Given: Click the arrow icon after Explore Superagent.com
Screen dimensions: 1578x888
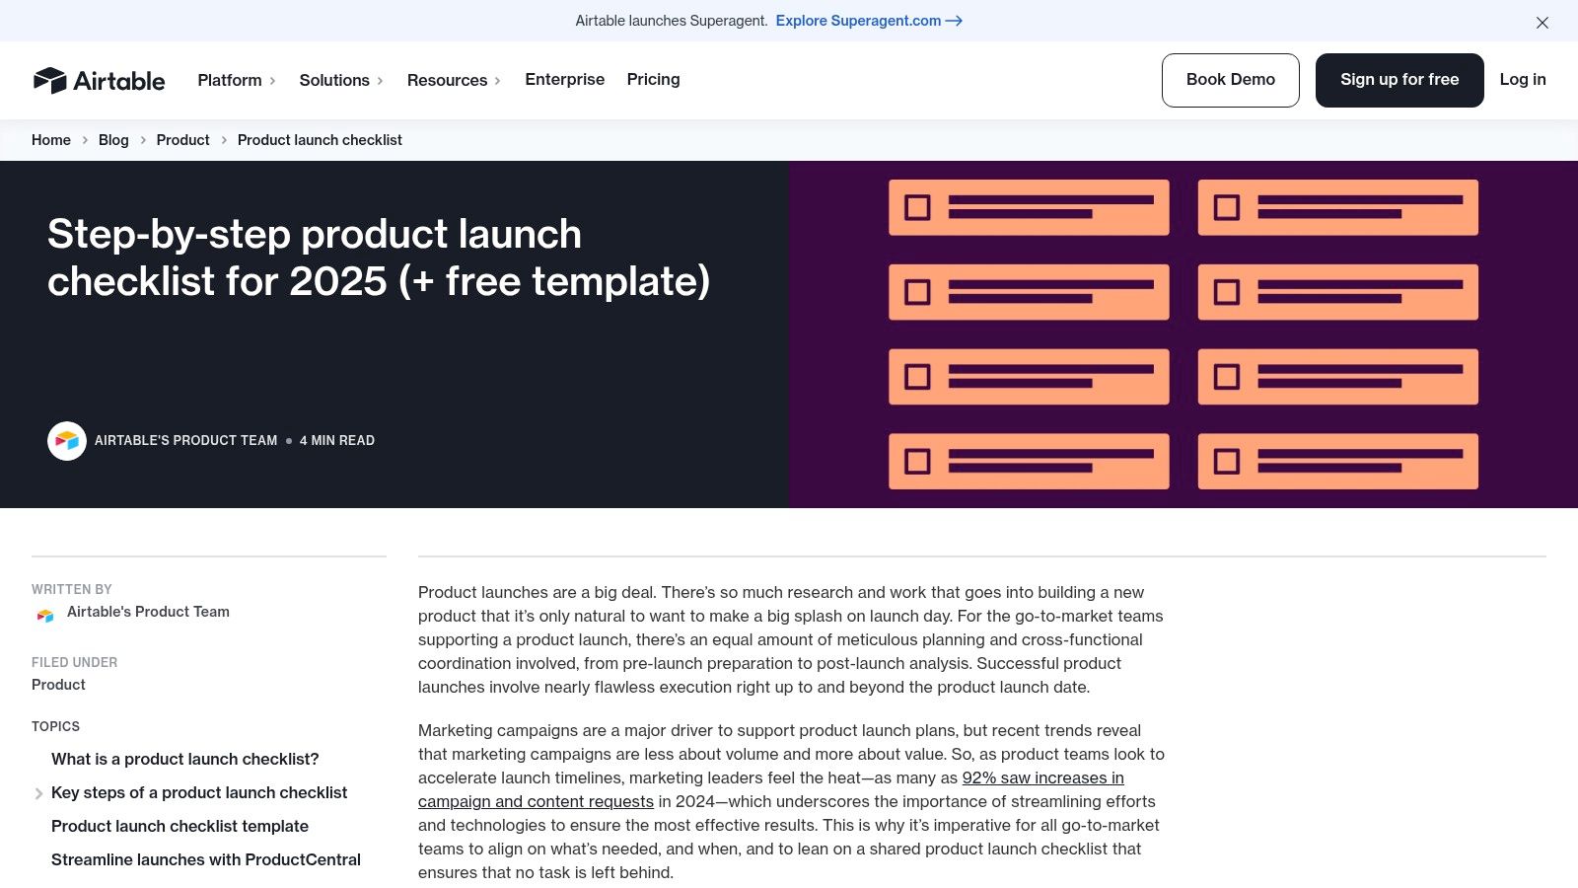Looking at the screenshot, I should click(x=953, y=21).
